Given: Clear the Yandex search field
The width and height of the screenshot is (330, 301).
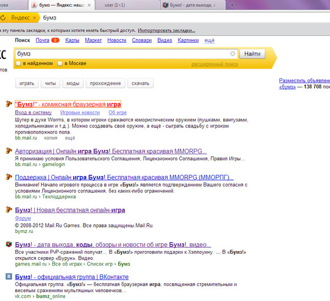Looking at the screenshot, I should click(233, 54).
